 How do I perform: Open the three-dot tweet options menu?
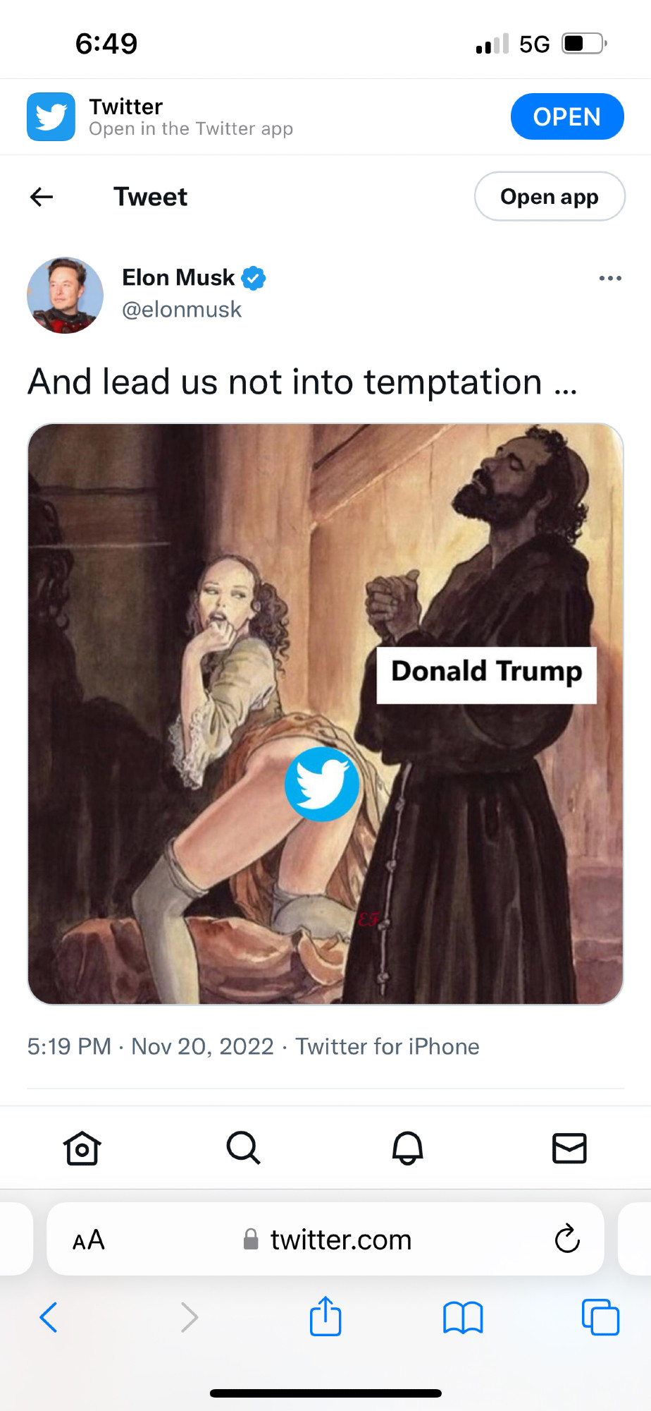[x=610, y=278]
